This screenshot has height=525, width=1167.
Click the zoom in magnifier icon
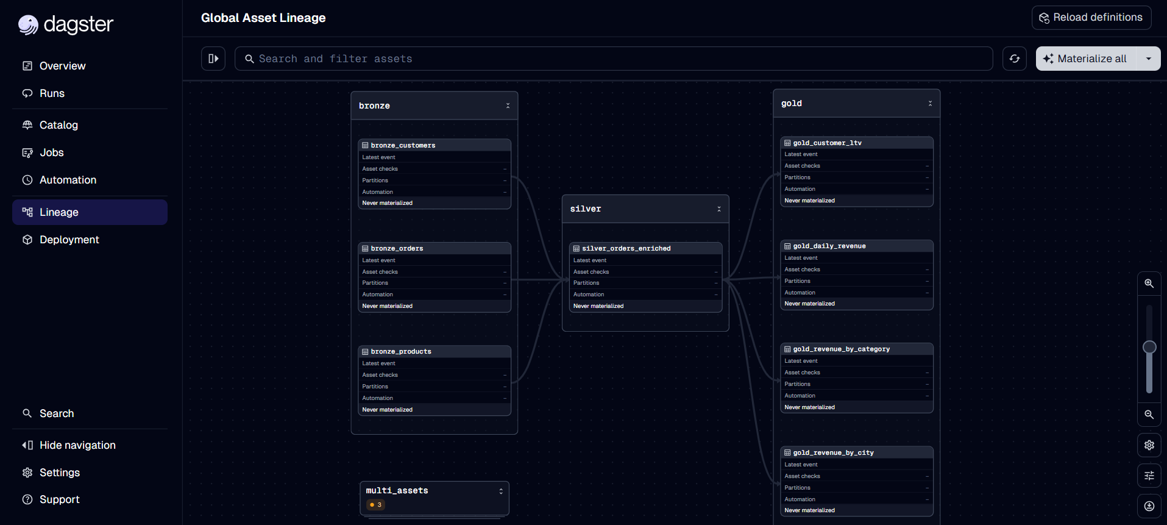(1149, 284)
